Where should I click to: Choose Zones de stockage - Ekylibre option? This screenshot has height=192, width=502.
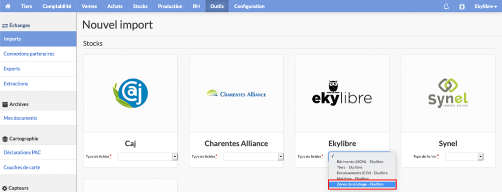click(362, 184)
